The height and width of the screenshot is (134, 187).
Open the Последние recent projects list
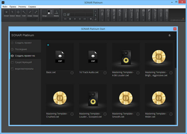click(21, 49)
